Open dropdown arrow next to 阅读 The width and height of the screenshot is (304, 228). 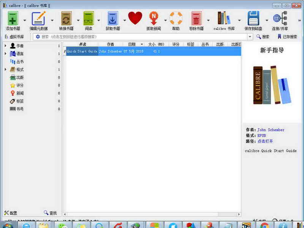[x=99, y=20]
